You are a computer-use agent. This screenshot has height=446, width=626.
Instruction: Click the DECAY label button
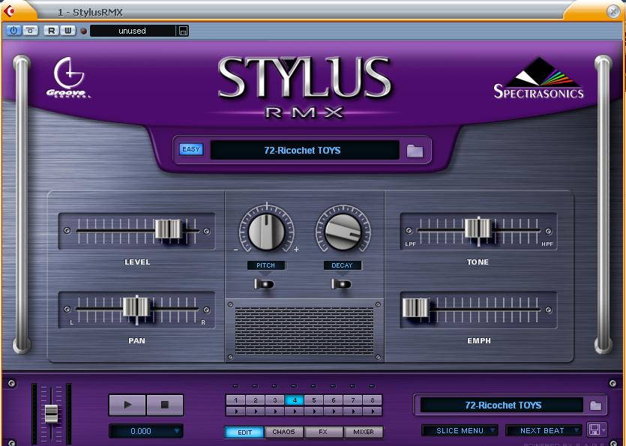click(342, 265)
